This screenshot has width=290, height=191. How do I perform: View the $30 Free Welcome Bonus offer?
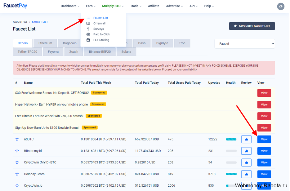tap(264, 93)
